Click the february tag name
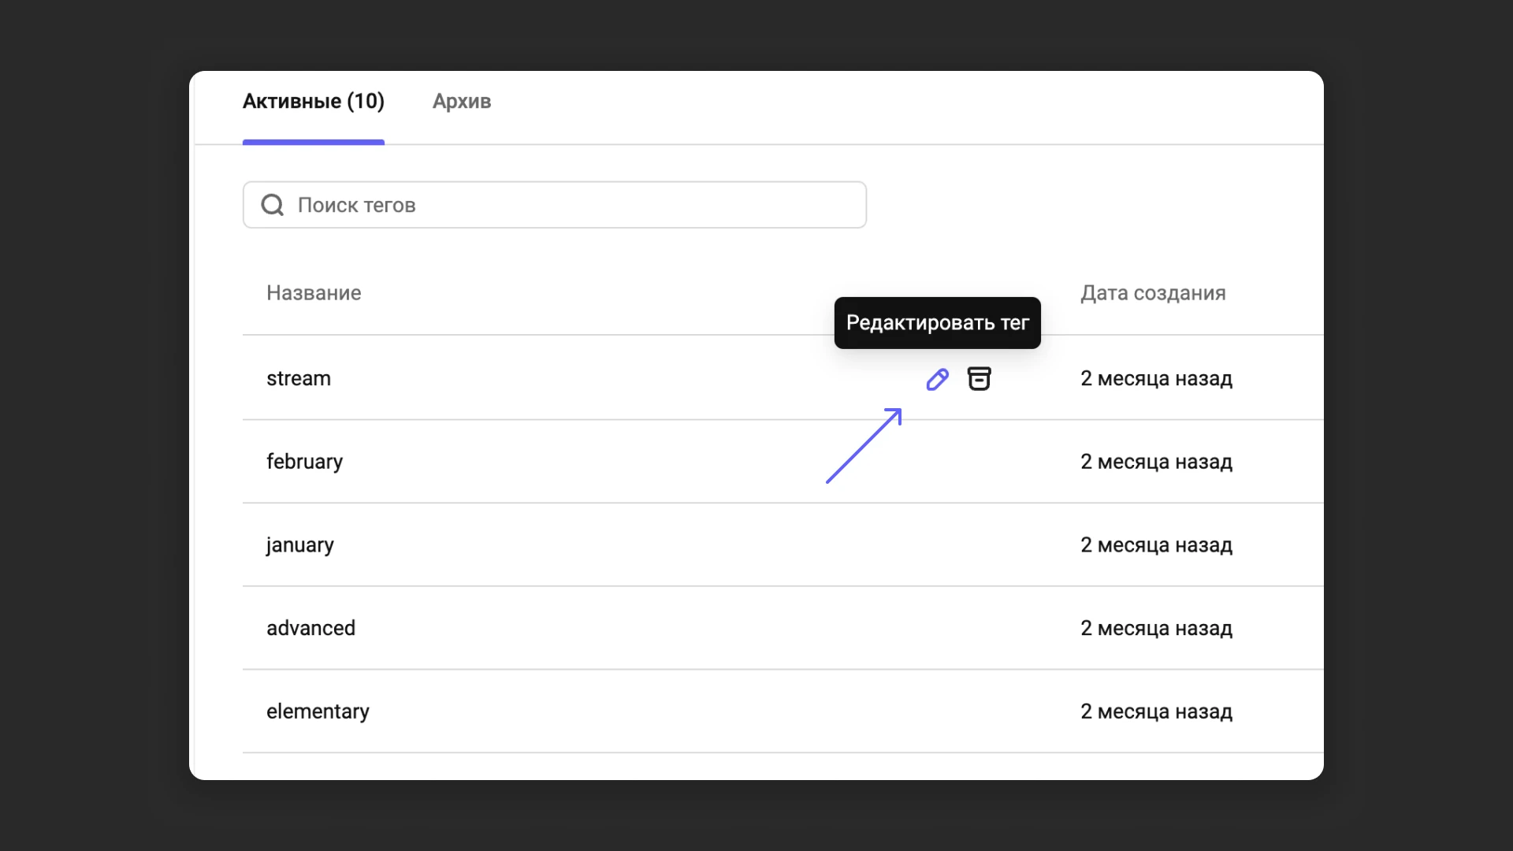 (x=304, y=462)
